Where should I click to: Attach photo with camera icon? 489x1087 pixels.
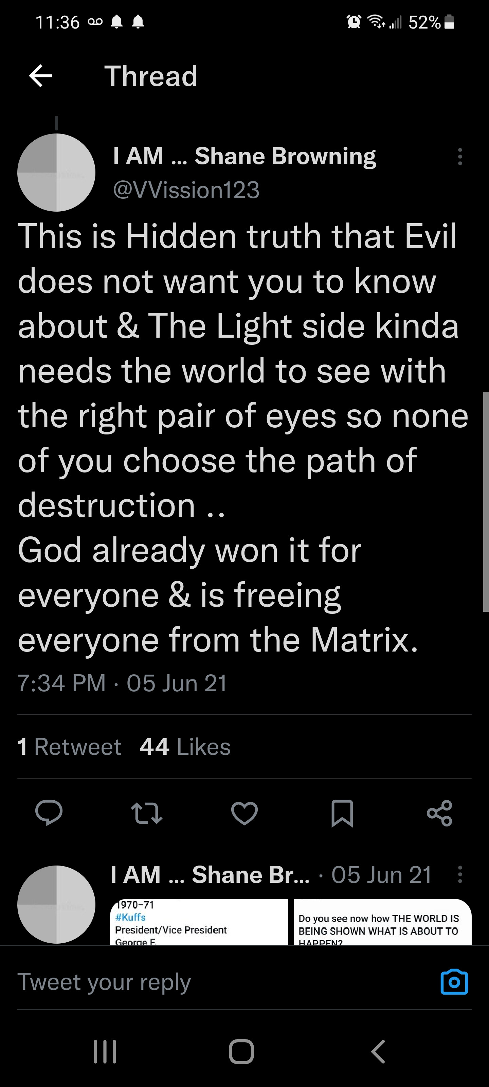click(454, 981)
